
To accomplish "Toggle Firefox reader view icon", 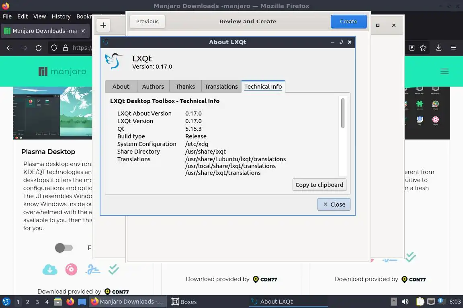I will (412, 48).
